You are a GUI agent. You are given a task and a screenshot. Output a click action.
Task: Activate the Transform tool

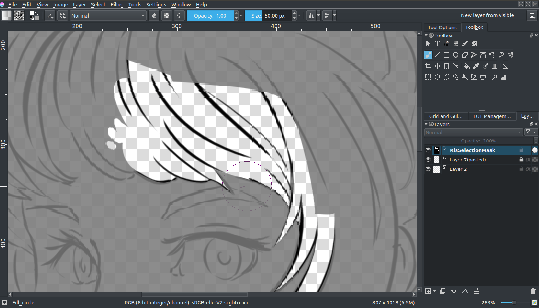(446, 66)
